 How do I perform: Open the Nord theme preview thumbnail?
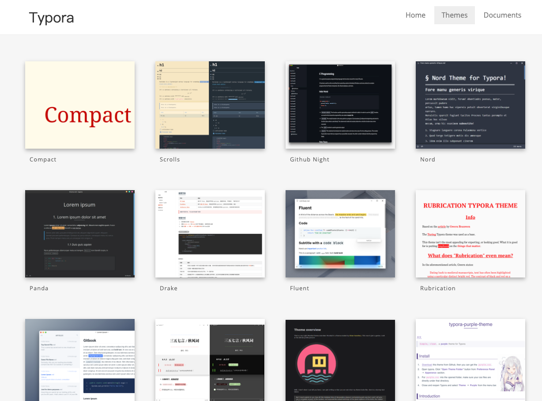click(470, 105)
